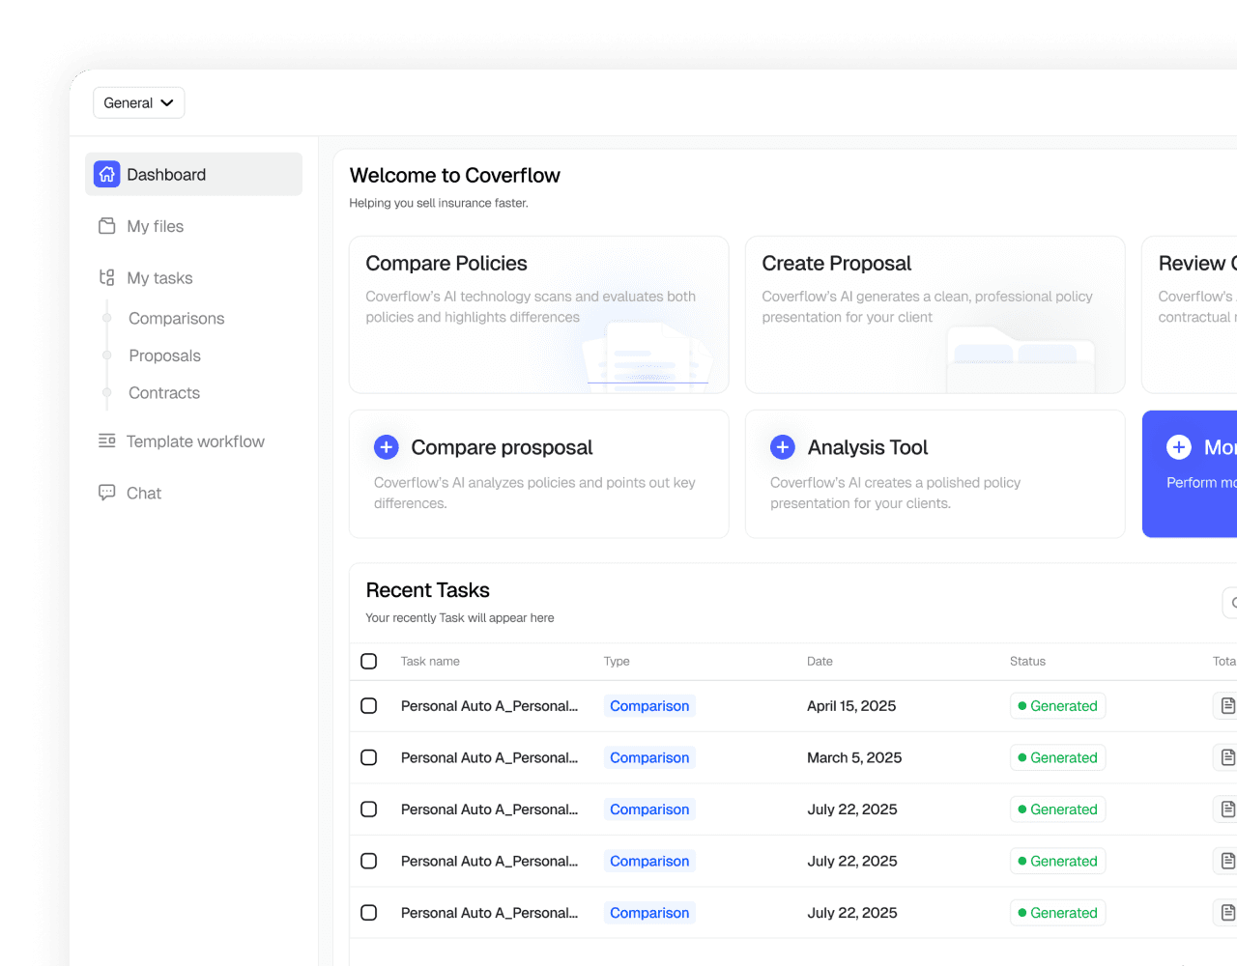Click the My files folder icon
This screenshot has width=1237, height=966.
coord(107,226)
